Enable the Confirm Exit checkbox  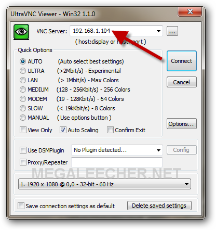coord(110,130)
